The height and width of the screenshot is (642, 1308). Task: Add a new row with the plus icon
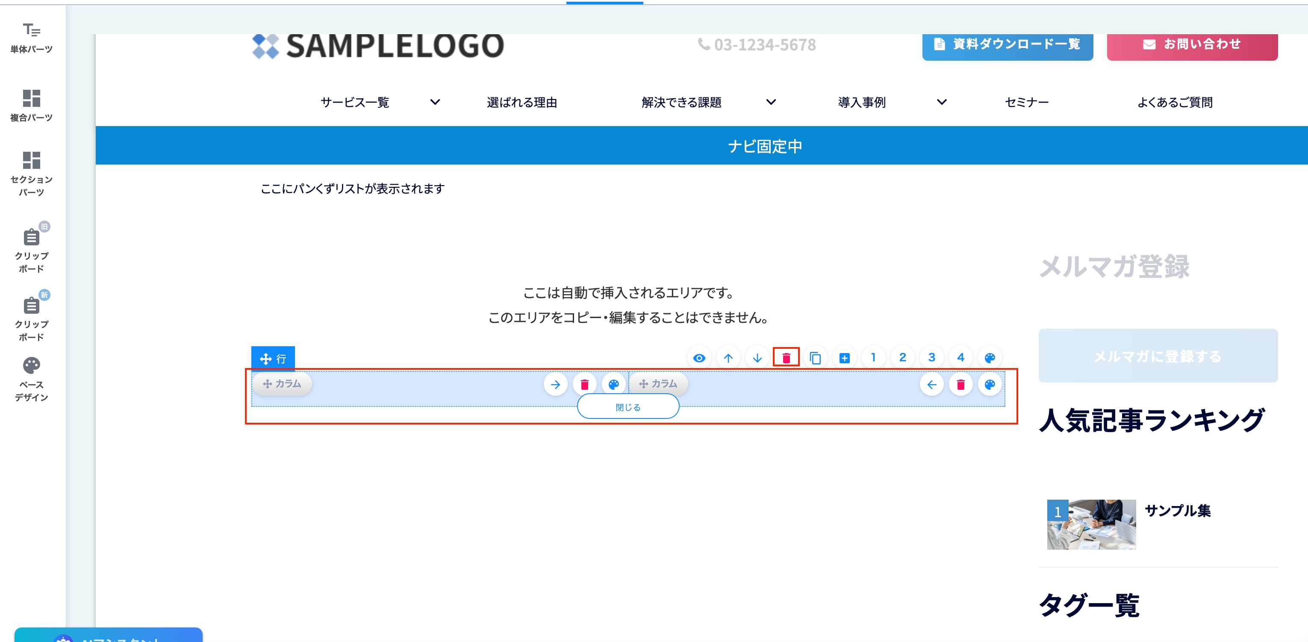(x=844, y=358)
